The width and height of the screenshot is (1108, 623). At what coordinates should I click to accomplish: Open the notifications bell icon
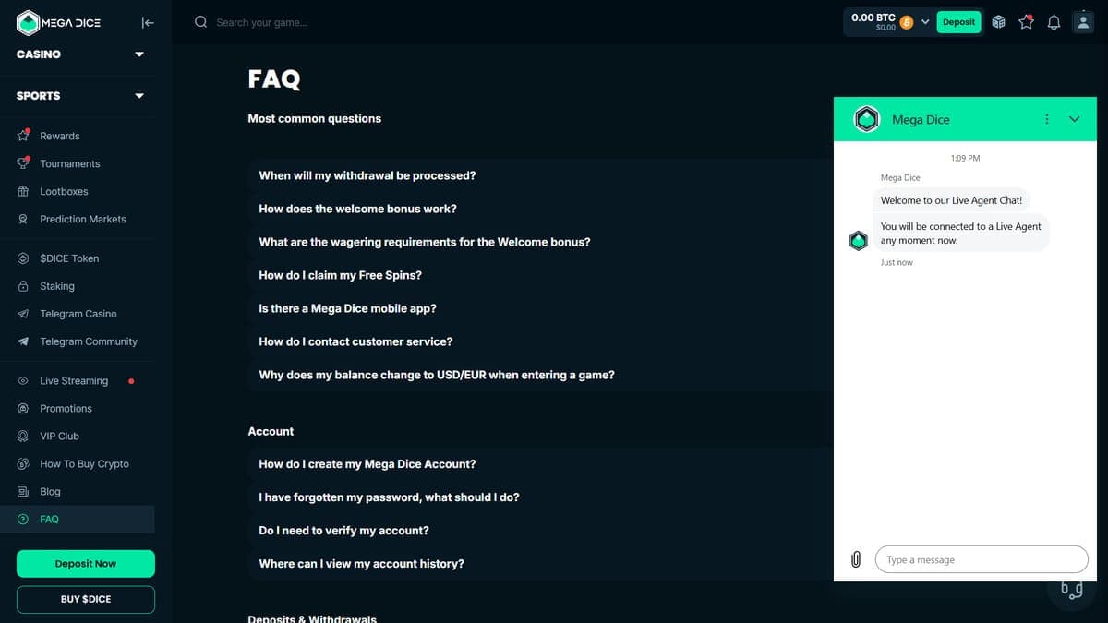[x=1054, y=22]
